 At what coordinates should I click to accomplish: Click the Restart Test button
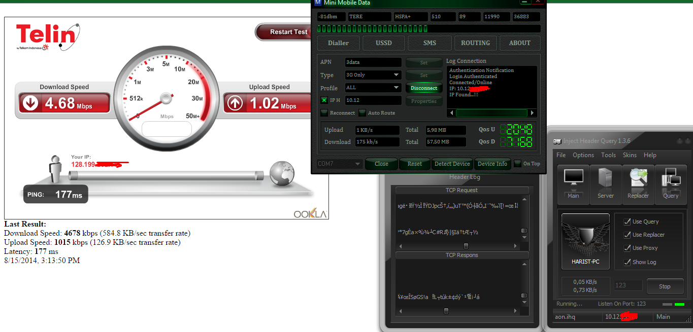[288, 32]
